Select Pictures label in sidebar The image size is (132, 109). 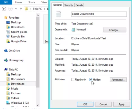click(16, 93)
